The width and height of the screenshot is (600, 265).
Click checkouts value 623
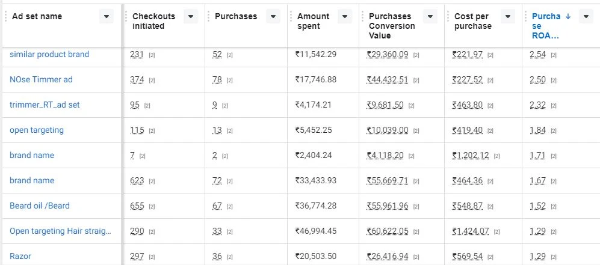click(x=137, y=181)
